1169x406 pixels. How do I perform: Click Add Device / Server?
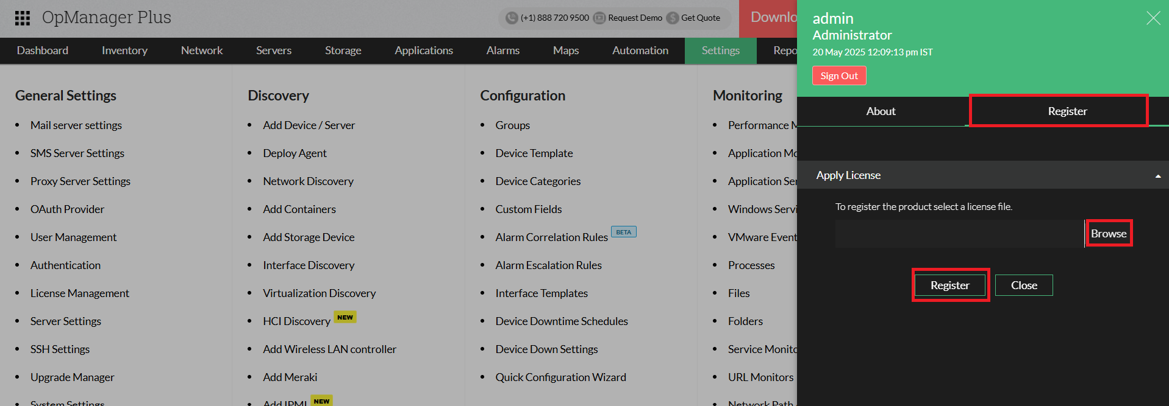click(309, 125)
